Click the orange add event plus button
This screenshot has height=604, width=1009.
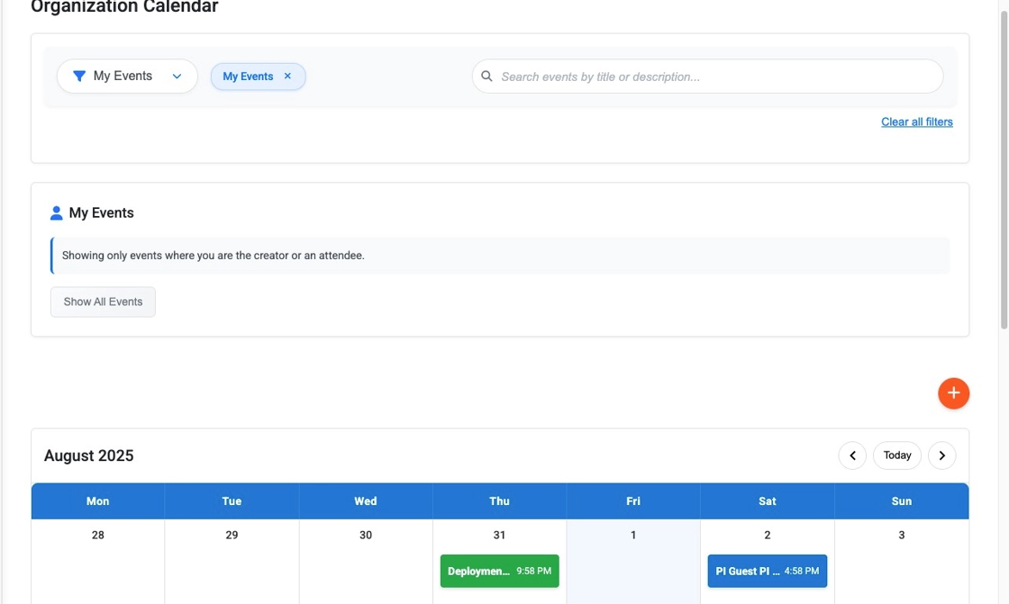tap(953, 393)
